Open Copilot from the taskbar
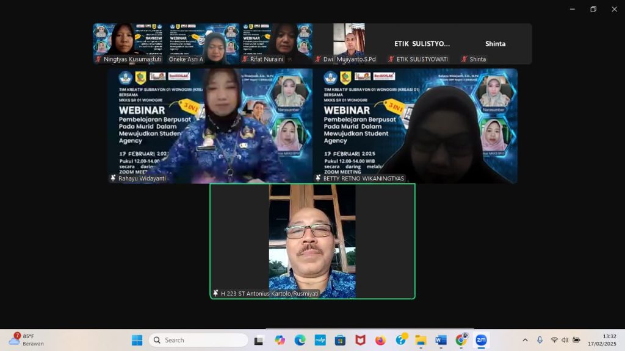This screenshot has height=351, width=625. coord(280,340)
